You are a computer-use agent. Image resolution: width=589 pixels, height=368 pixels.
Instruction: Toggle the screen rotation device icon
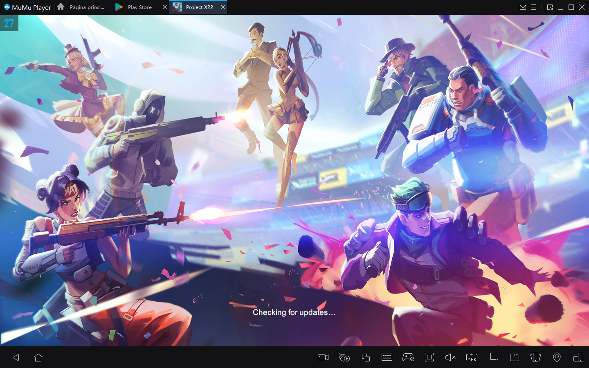point(578,357)
